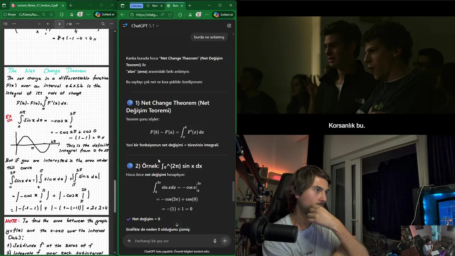455x256 pixels.
Task: Click the "burda ne anlatmış" message bubble
Action: [209, 37]
